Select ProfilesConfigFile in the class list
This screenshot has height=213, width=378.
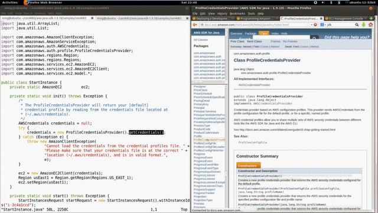pyautogui.click(x=205, y=143)
